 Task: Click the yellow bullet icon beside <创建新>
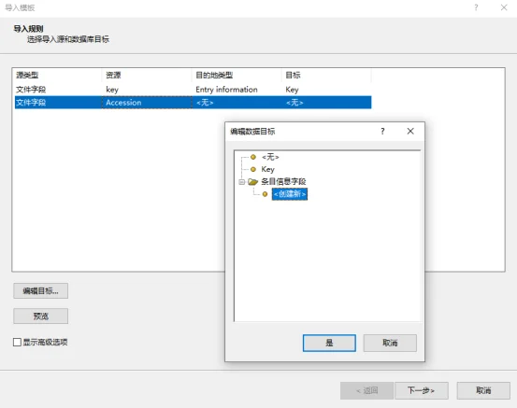[265, 194]
